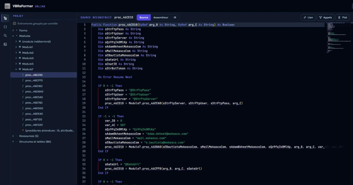Open the curly braces sidebar panel
Screen dimensions: 353x185
pyautogui.click(x=5, y=27)
